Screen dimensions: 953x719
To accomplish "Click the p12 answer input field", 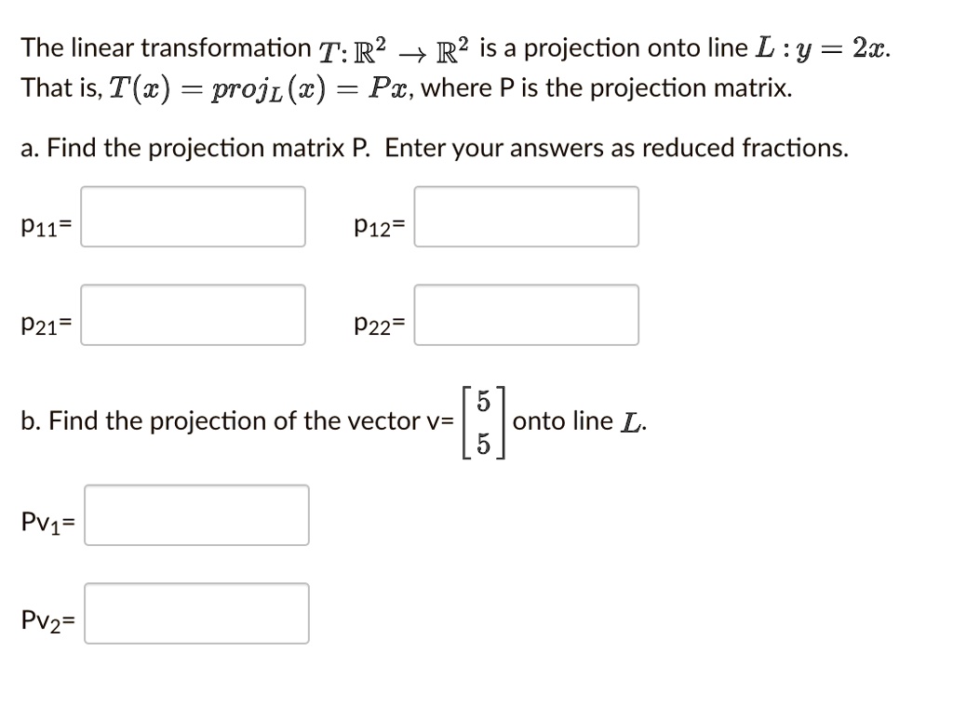I will pos(526,217).
